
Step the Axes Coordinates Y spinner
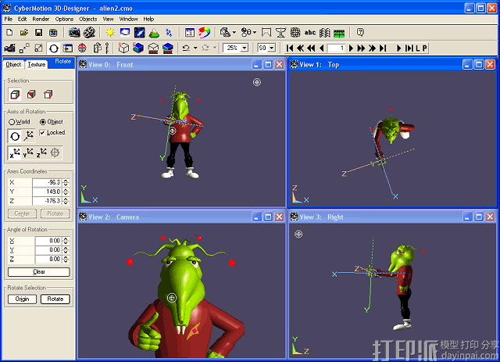pos(66,192)
